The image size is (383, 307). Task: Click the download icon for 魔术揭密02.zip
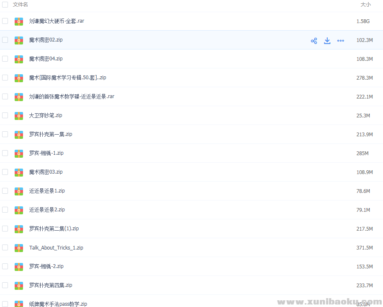click(x=327, y=41)
